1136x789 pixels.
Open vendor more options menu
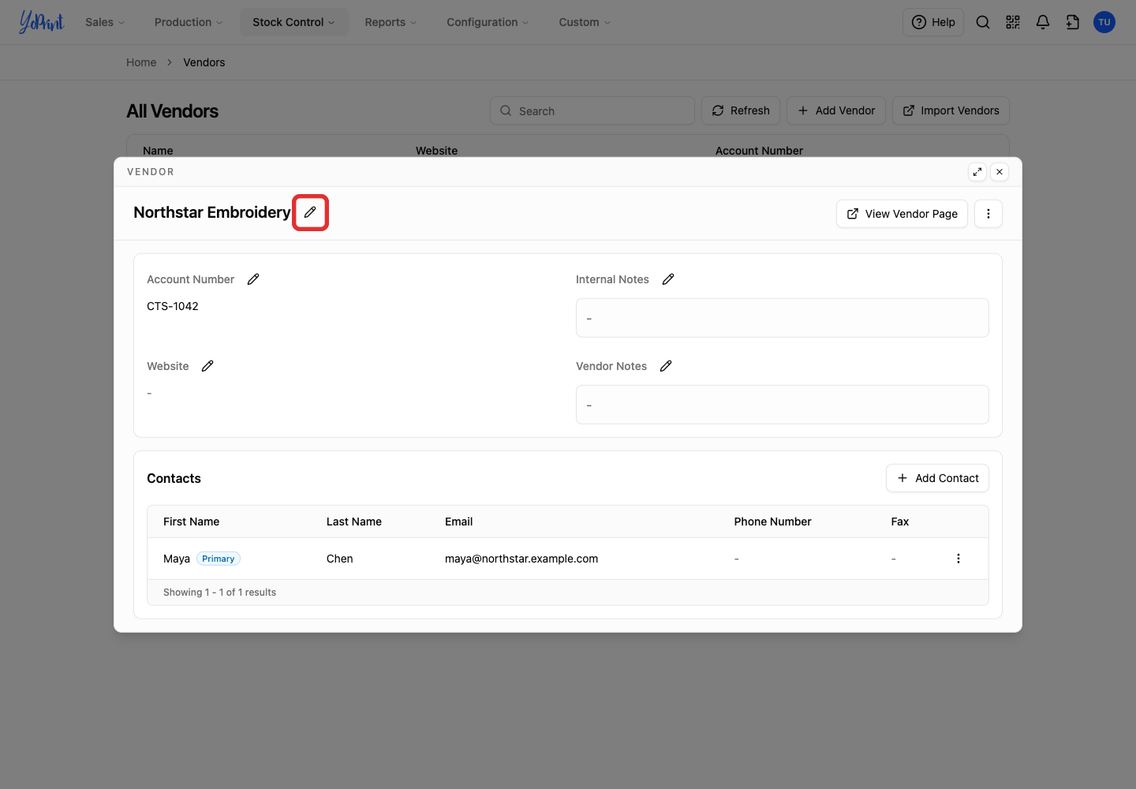pos(988,214)
